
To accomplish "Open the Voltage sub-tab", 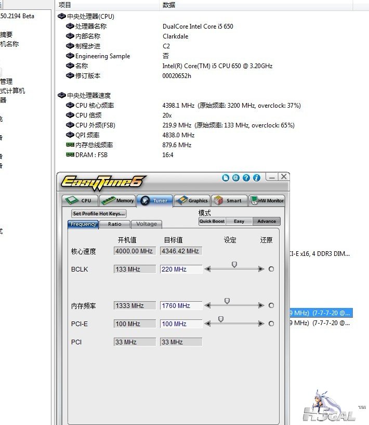I will click(x=146, y=224).
